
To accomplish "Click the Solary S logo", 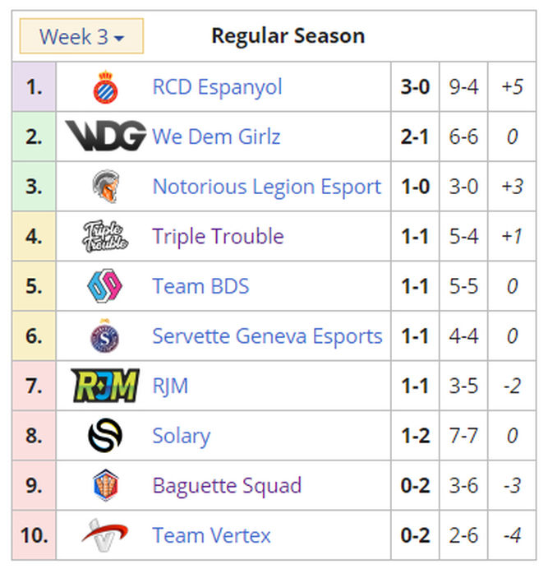I will click(105, 435).
